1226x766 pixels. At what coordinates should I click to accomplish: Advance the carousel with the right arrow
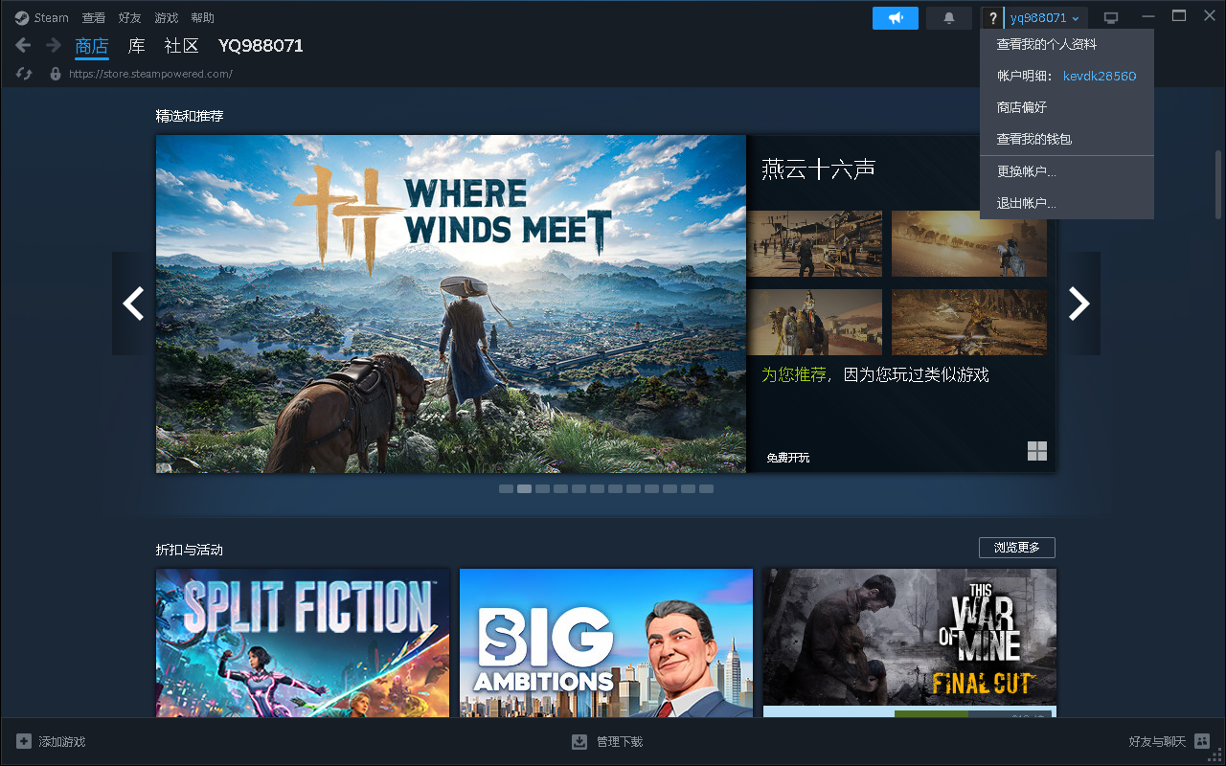[1079, 304]
